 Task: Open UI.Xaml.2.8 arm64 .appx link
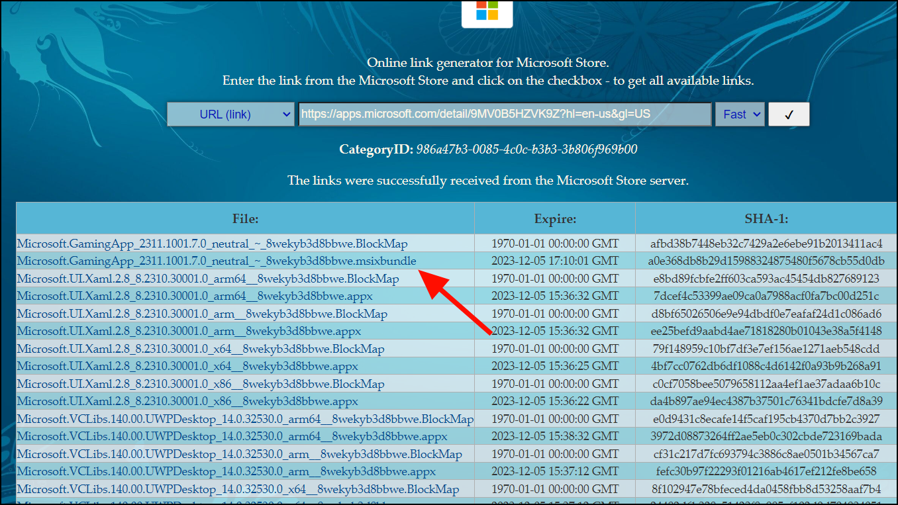[195, 296]
